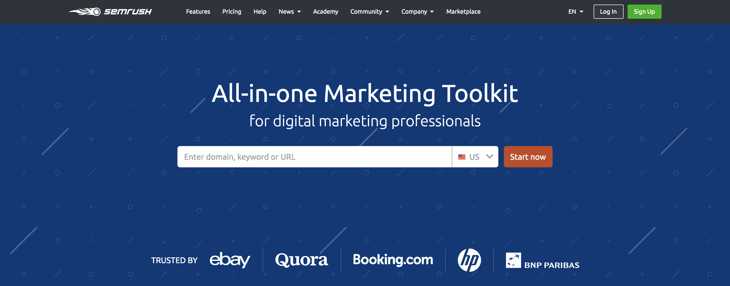Navigate to Academy
730x286 pixels.
[325, 12]
